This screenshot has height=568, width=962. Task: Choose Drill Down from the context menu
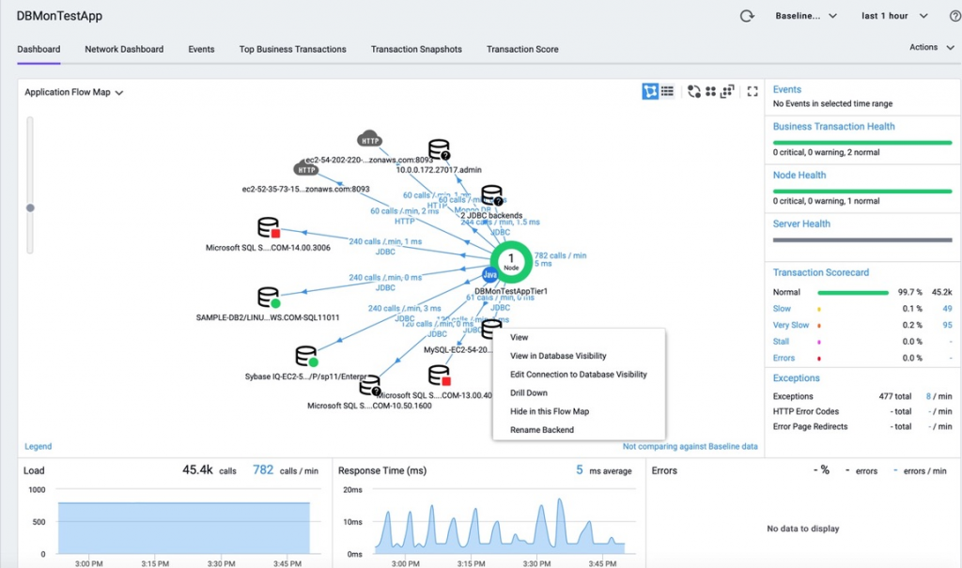528,392
